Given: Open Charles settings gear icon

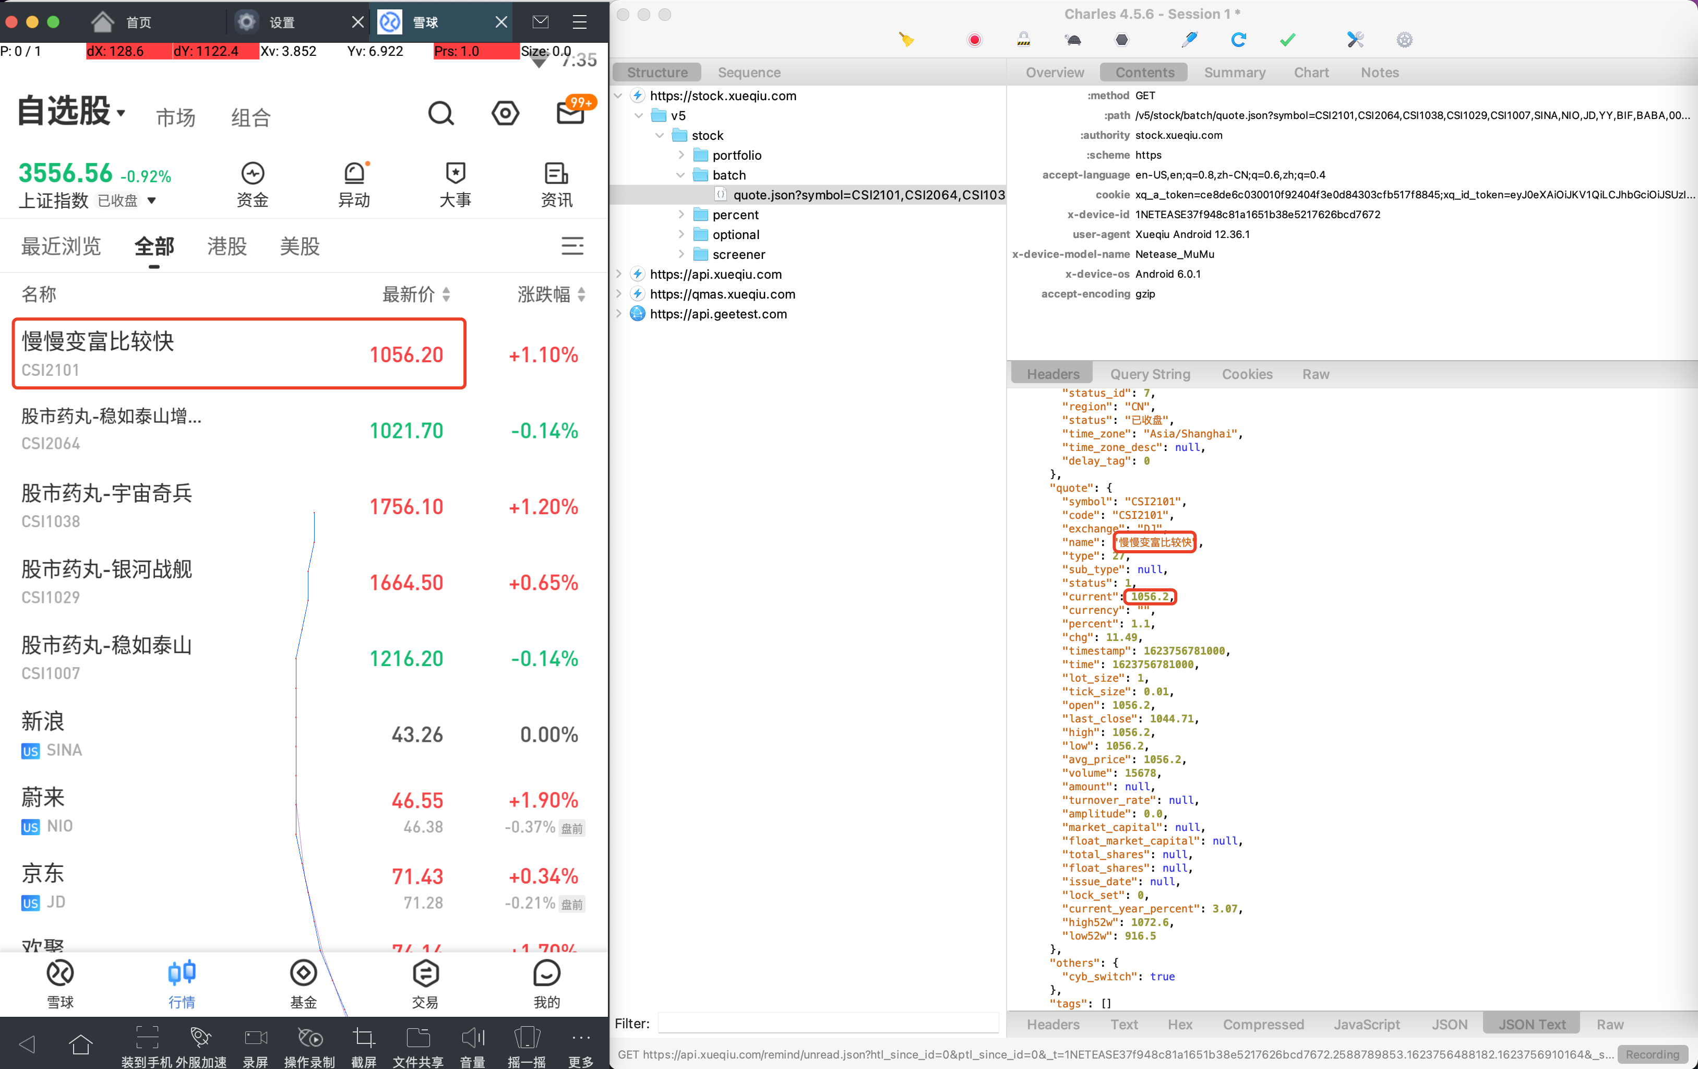Looking at the screenshot, I should click(x=1404, y=40).
